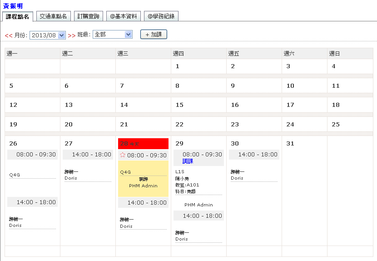
Task: Click student name 黃振明 link
Action: (x=13, y=6)
